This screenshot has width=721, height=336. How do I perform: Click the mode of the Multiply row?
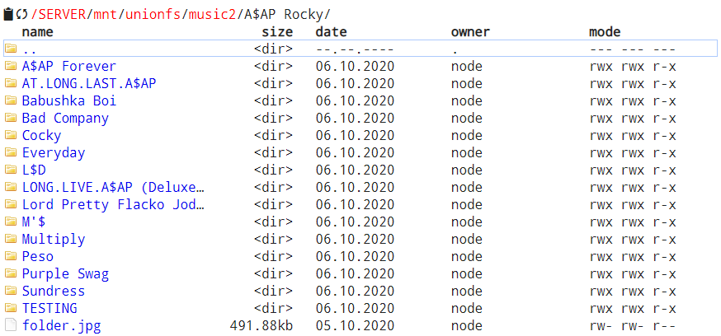click(633, 239)
